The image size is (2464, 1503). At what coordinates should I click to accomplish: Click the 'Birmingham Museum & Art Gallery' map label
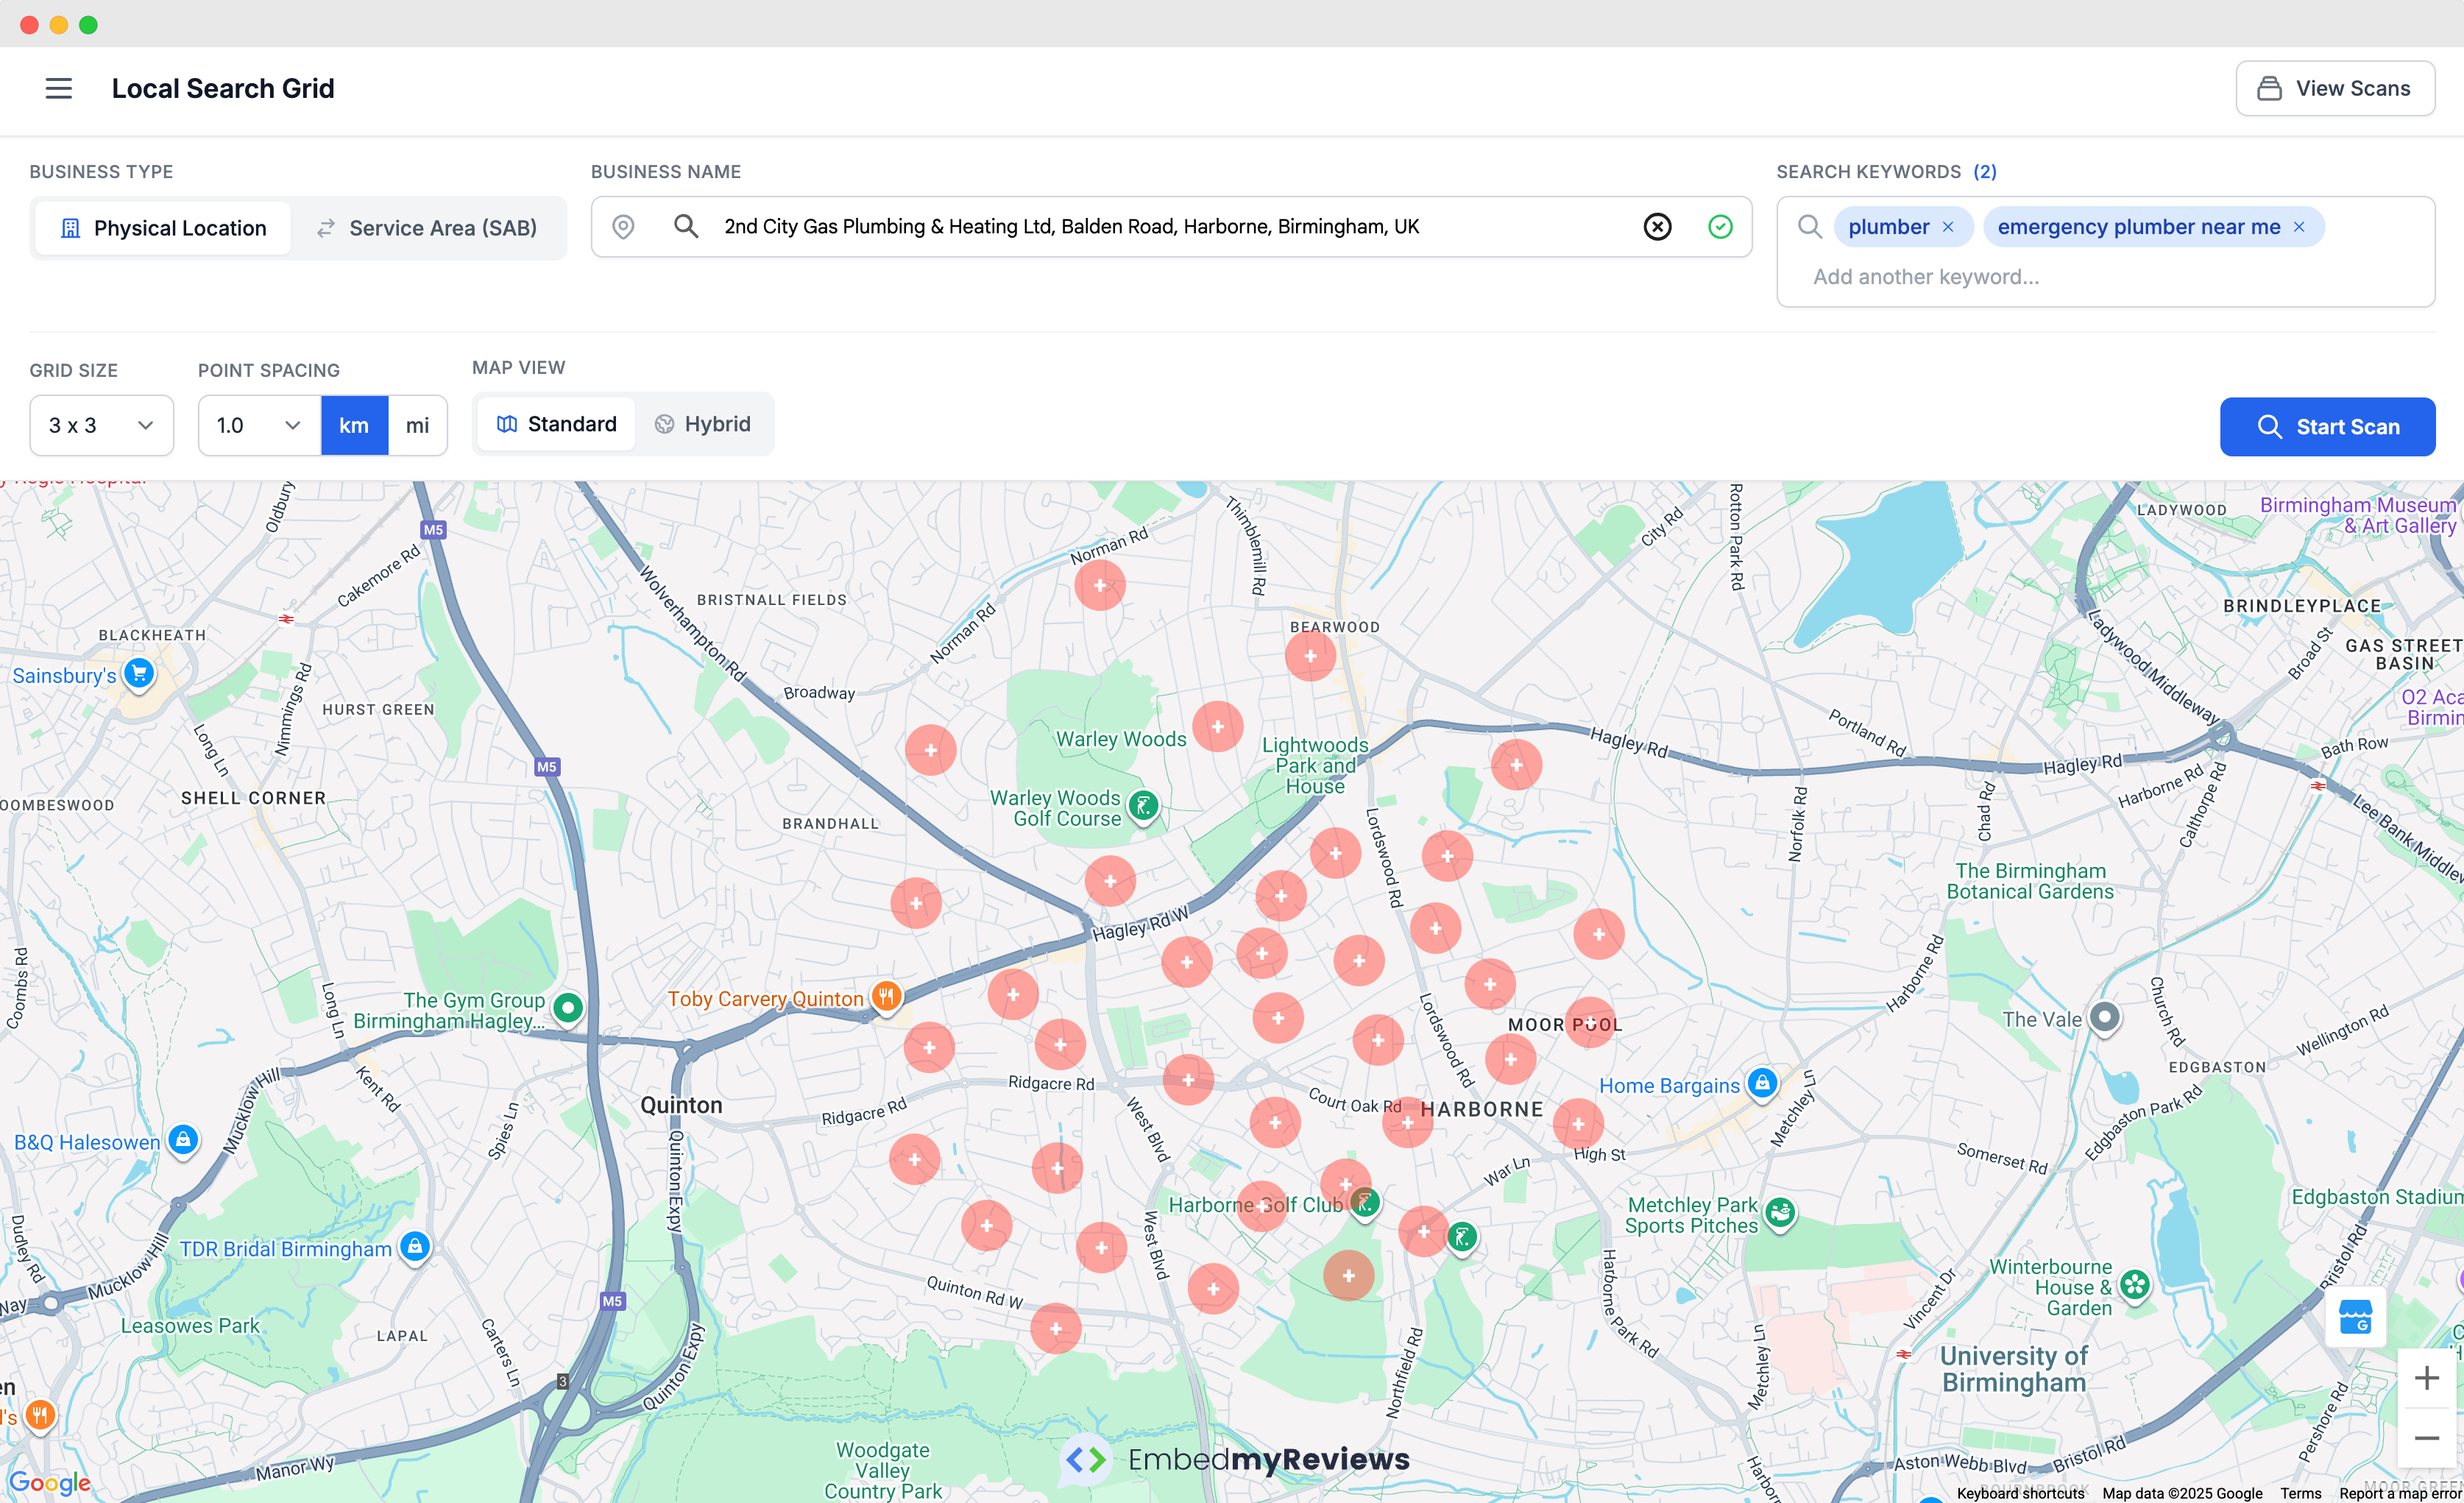(x=2358, y=515)
